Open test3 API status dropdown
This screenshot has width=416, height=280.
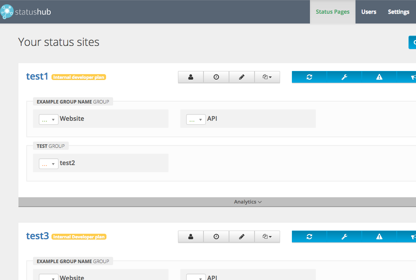coord(196,277)
